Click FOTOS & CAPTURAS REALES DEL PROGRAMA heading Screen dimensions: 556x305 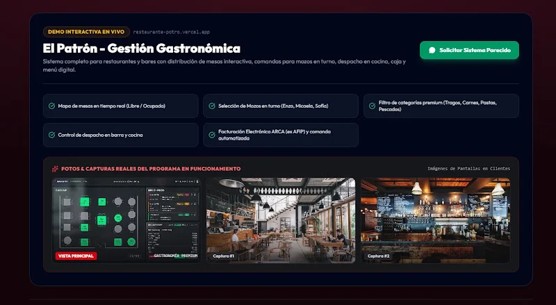pos(151,169)
